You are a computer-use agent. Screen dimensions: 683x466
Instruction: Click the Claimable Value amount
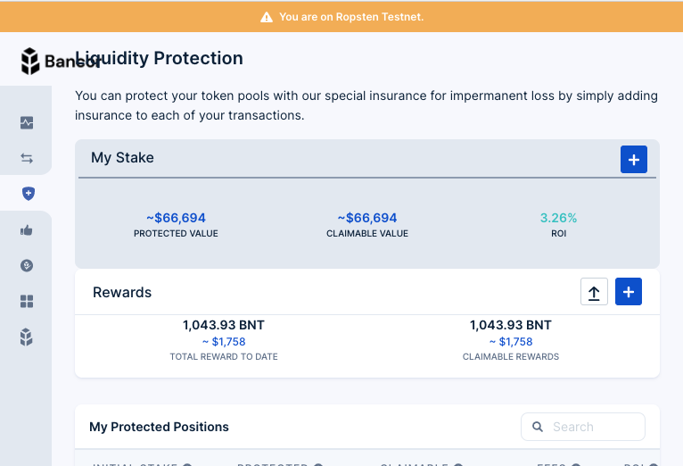pos(367,218)
